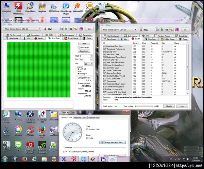Click copy info icon in right HD Tune toolbar
Image resolution: width=204 pixels, height=169 pixels.
coord(157,30)
